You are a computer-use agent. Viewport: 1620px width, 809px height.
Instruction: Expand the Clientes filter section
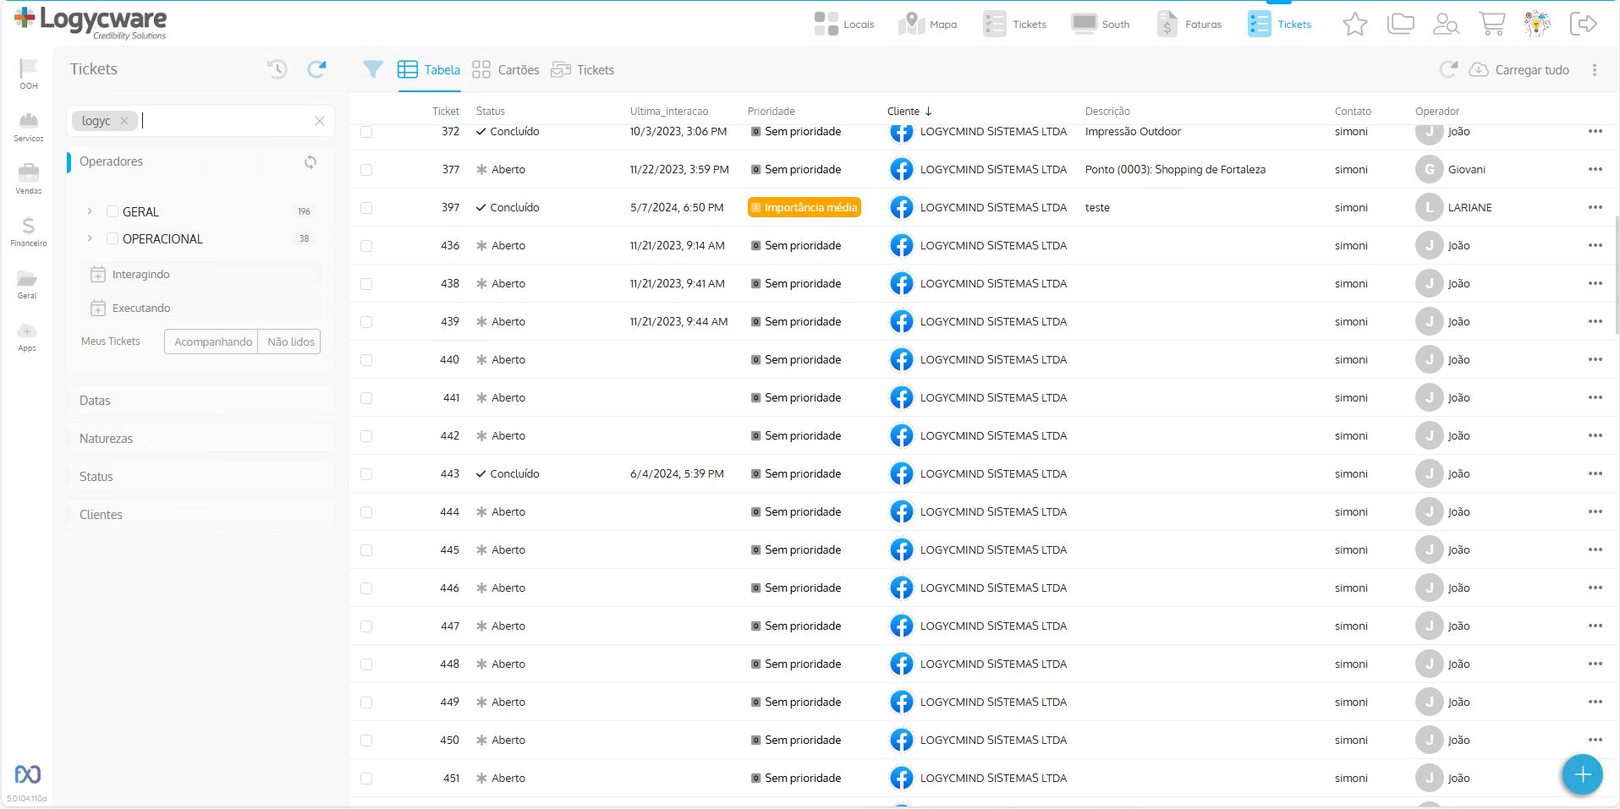point(201,515)
